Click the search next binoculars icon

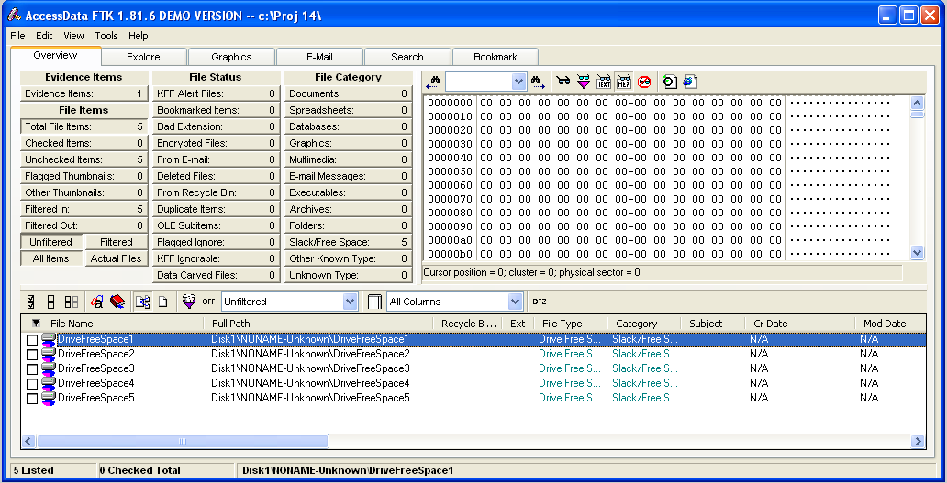[539, 82]
